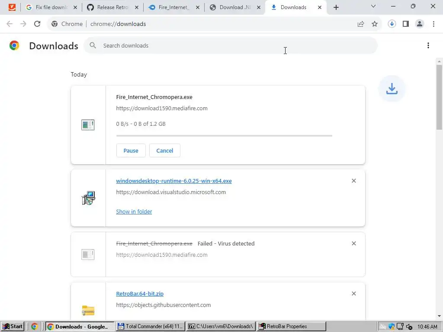Click file icon of downloading Fire_Internet_Chromopera.exe
Viewport: 443px width, 332px height.
click(x=88, y=124)
